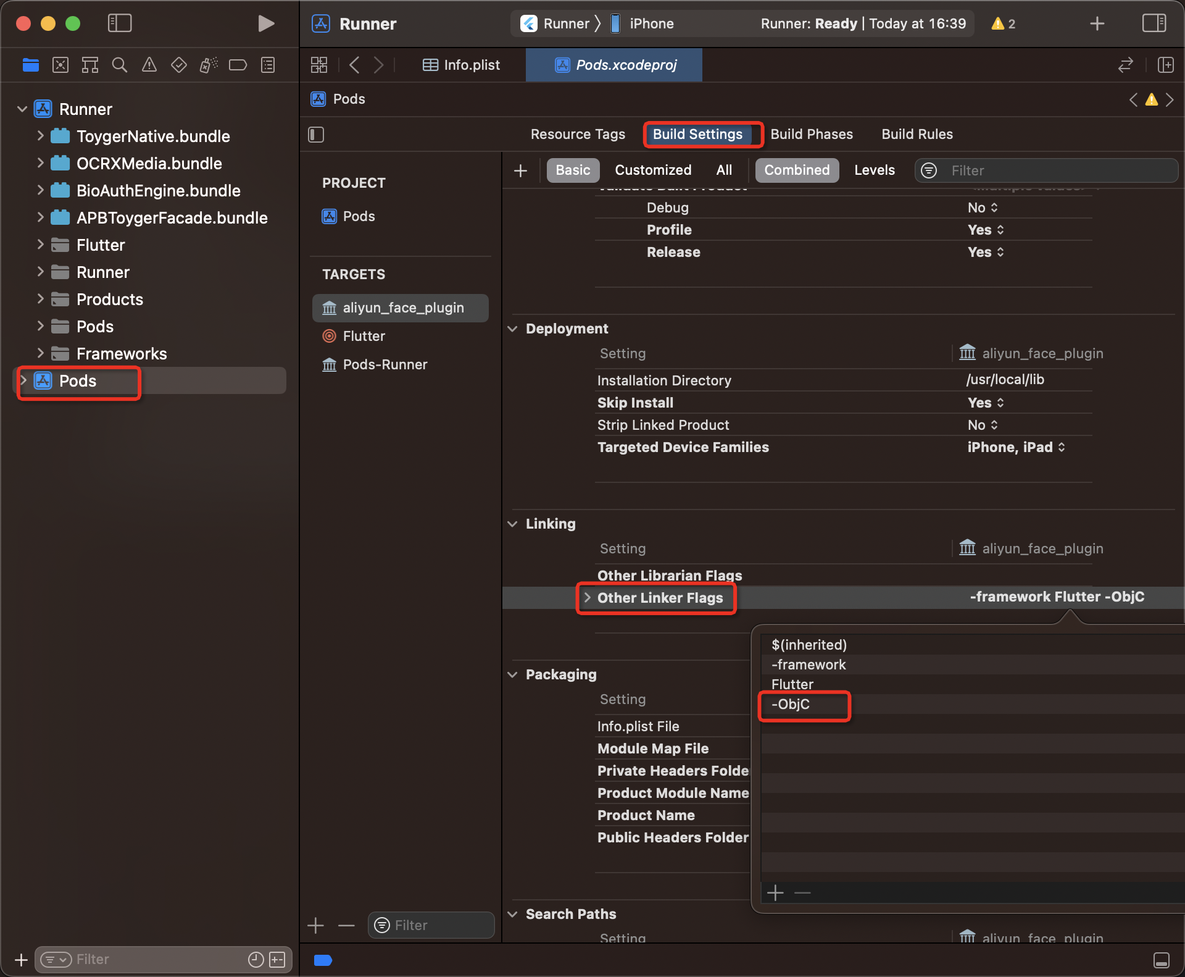Select the Levels view button
This screenshot has height=977, width=1185.
(x=874, y=170)
